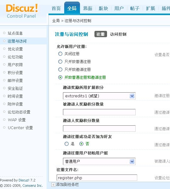
Task: Click the Comsenz Inc. footer link
Action: pyautogui.click(x=32, y=186)
